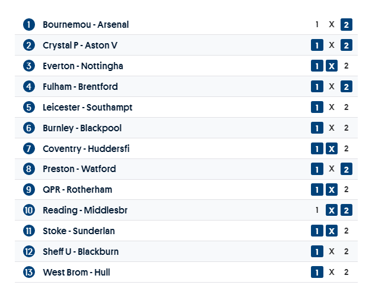369x285 pixels.
Task: Toggle home win '1' for Stoke - Sunderlan
Action: [317, 231]
